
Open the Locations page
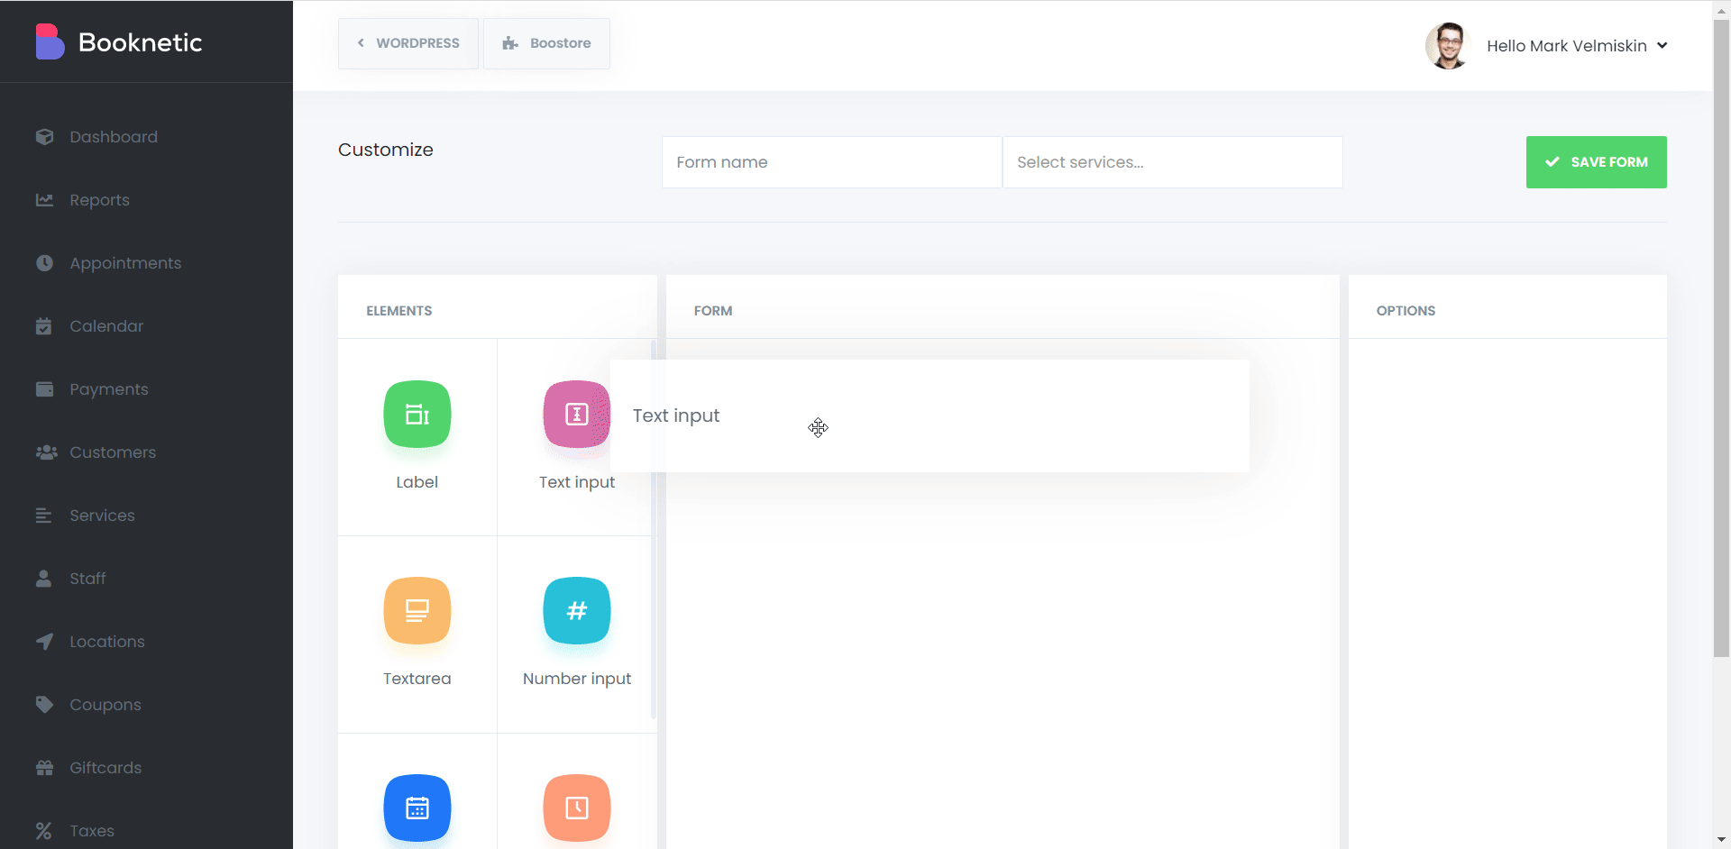106,641
